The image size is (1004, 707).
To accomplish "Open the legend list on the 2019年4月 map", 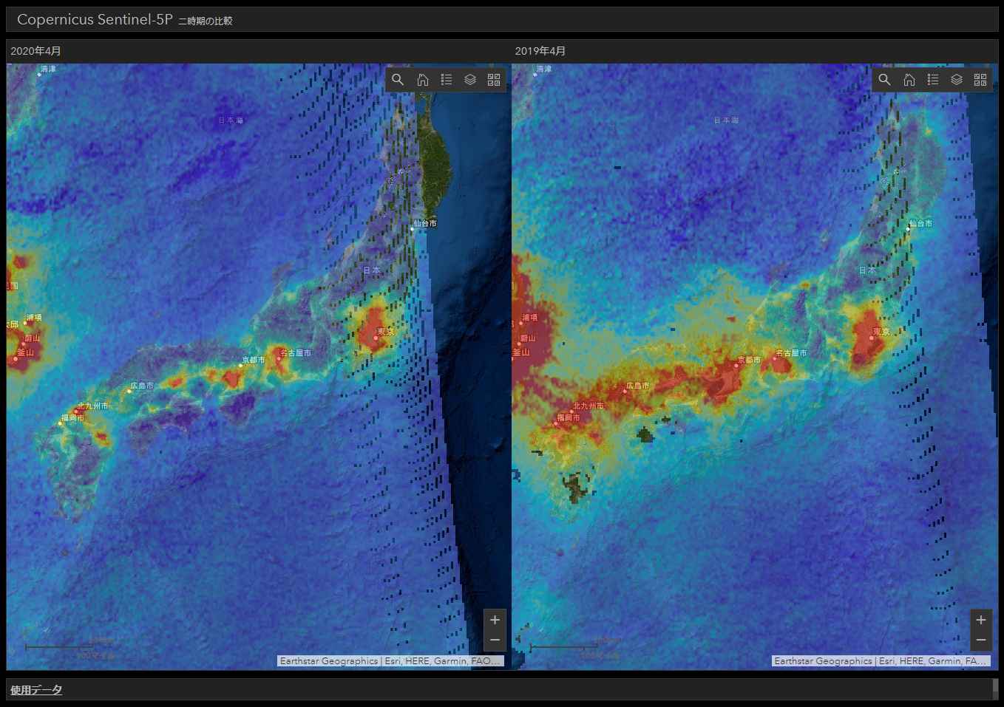I will (933, 79).
